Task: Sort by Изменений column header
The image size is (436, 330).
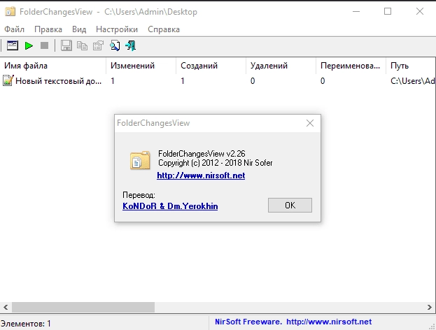Action: click(141, 66)
